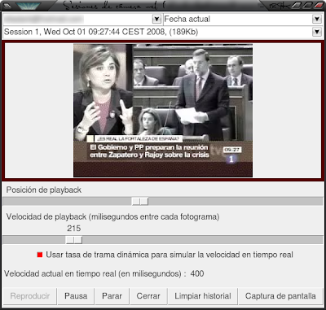Expand the Session 1 list dropdown arrow

317,32
